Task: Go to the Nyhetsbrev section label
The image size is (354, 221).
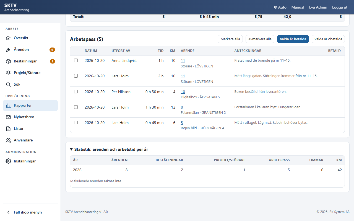Action: coord(24,117)
